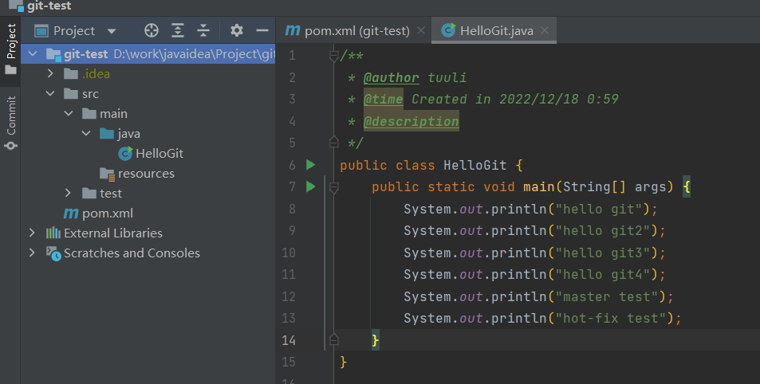Fold the main method body at line 7
760x384 pixels.
(334, 187)
